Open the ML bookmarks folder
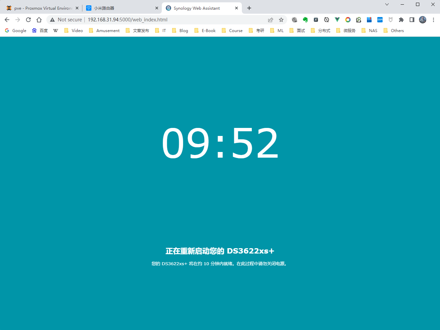Screen dimensions: 440x330 [277, 30]
